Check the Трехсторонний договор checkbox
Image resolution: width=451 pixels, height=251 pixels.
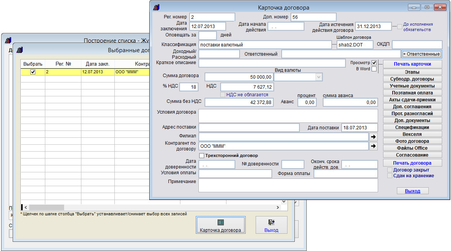[x=202, y=155]
